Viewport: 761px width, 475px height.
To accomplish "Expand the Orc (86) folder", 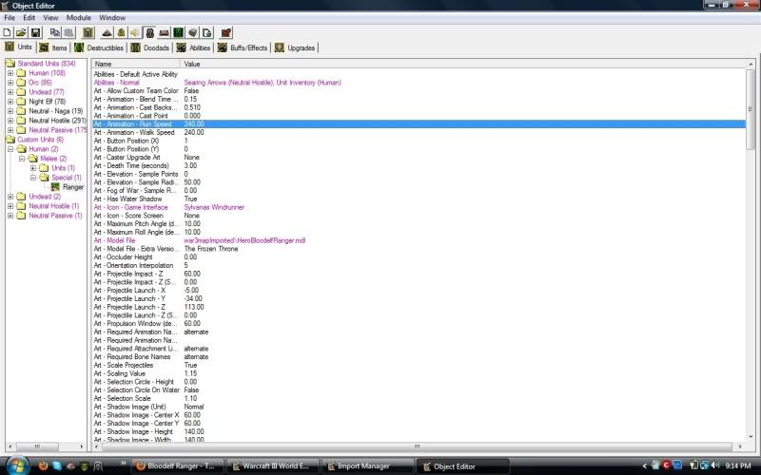I will pyautogui.click(x=10, y=83).
